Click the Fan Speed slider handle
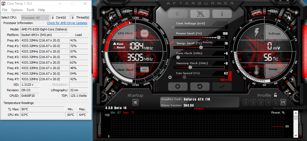 [x=184, y=77]
